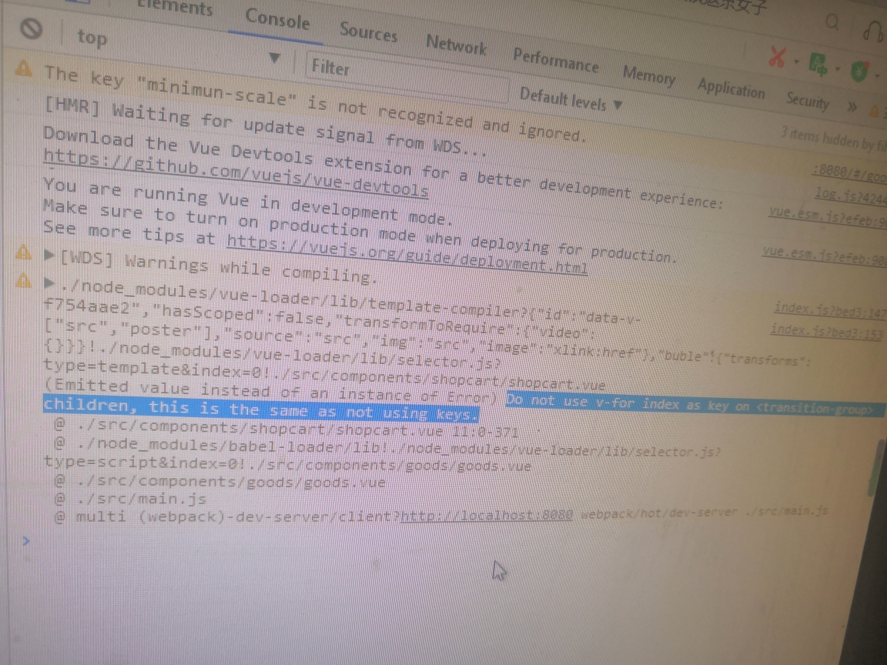This screenshot has height=665, width=887.
Task: Click the '@ ./src/components/goods/goods.vue' stack line
Action: click(x=219, y=482)
